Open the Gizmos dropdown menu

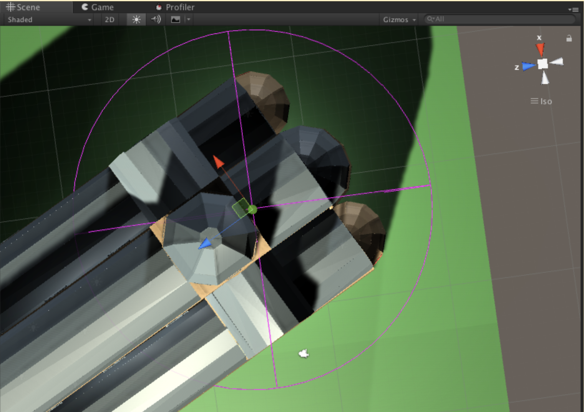(399, 20)
